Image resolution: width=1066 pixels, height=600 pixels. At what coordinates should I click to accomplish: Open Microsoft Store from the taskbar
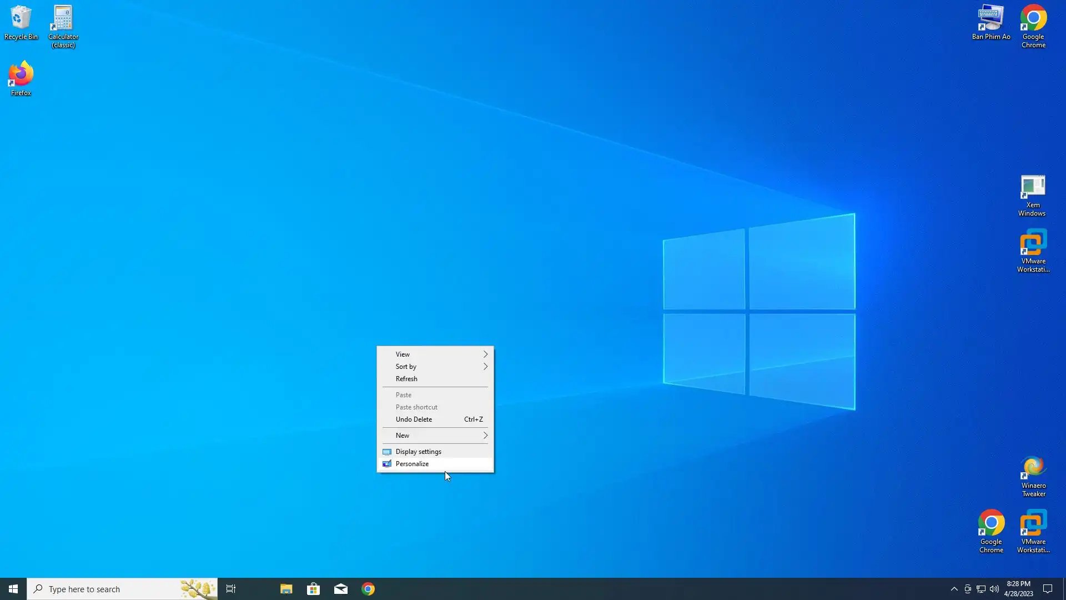(314, 589)
